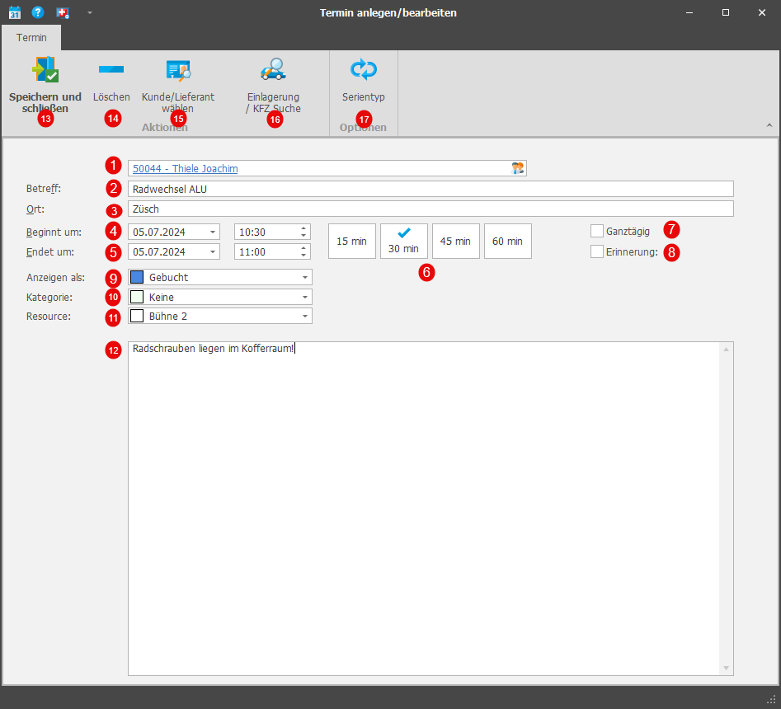Click the Löschen minus icon
This screenshot has width=781, height=709.
tap(111, 69)
